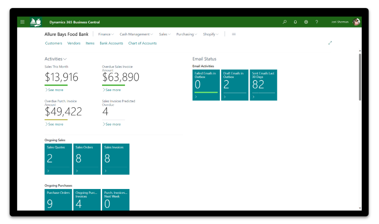379x224 pixels.
Task: Click the Joni Sherman profile avatar
Action: pos(356,22)
